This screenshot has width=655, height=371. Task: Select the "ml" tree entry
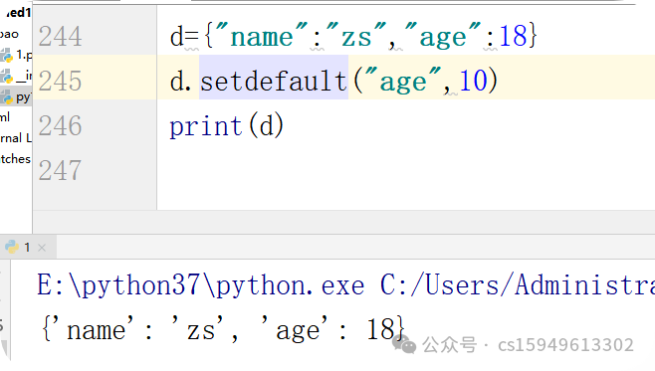click(5, 116)
